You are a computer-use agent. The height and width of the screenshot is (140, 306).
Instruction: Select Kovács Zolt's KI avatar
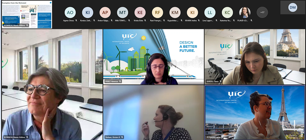tap(88, 12)
